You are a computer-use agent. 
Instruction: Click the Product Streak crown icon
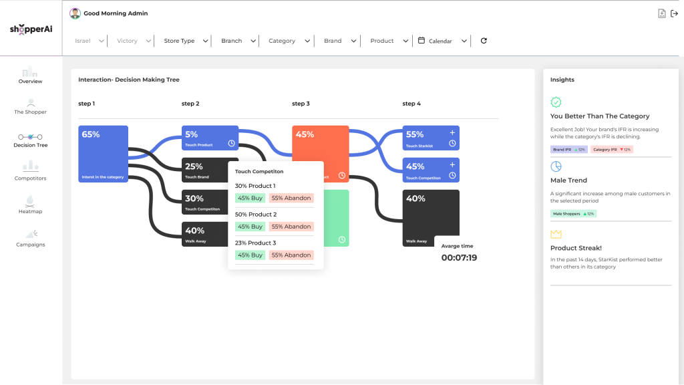[556, 234]
